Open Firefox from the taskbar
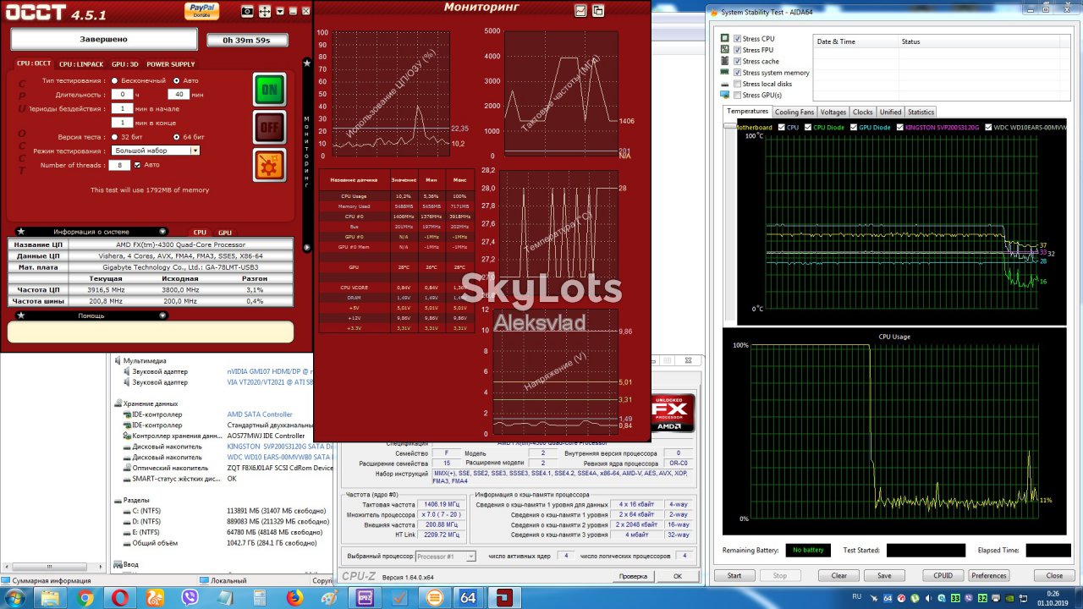The height and width of the screenshot is (609, 1083). point(294,597)
